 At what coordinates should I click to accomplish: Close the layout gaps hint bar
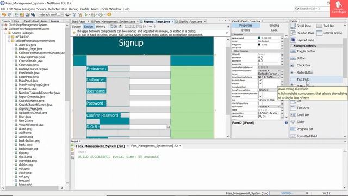227,33
